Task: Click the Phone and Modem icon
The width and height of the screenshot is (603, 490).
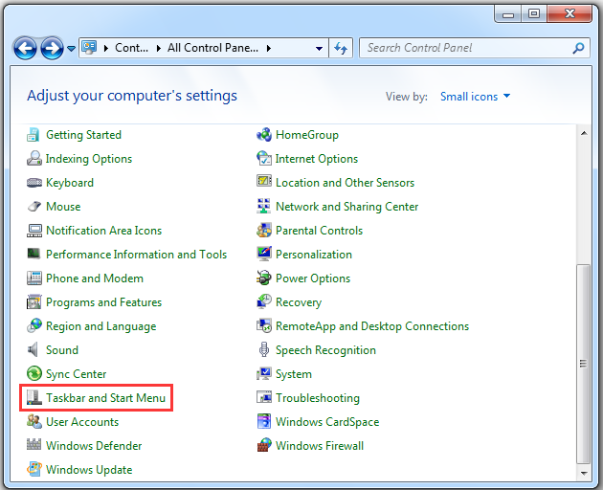Action: (x=33, y=278)
